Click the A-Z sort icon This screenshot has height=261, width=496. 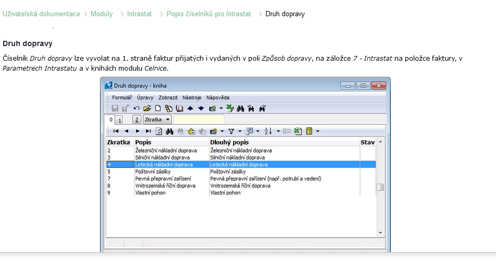pyautogui.click(x=268, y=131)
